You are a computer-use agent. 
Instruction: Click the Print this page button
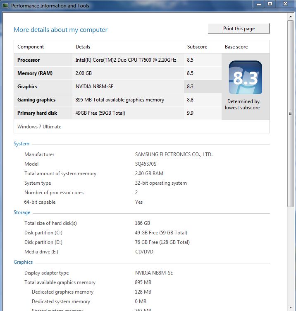click(x=239, y=29)
